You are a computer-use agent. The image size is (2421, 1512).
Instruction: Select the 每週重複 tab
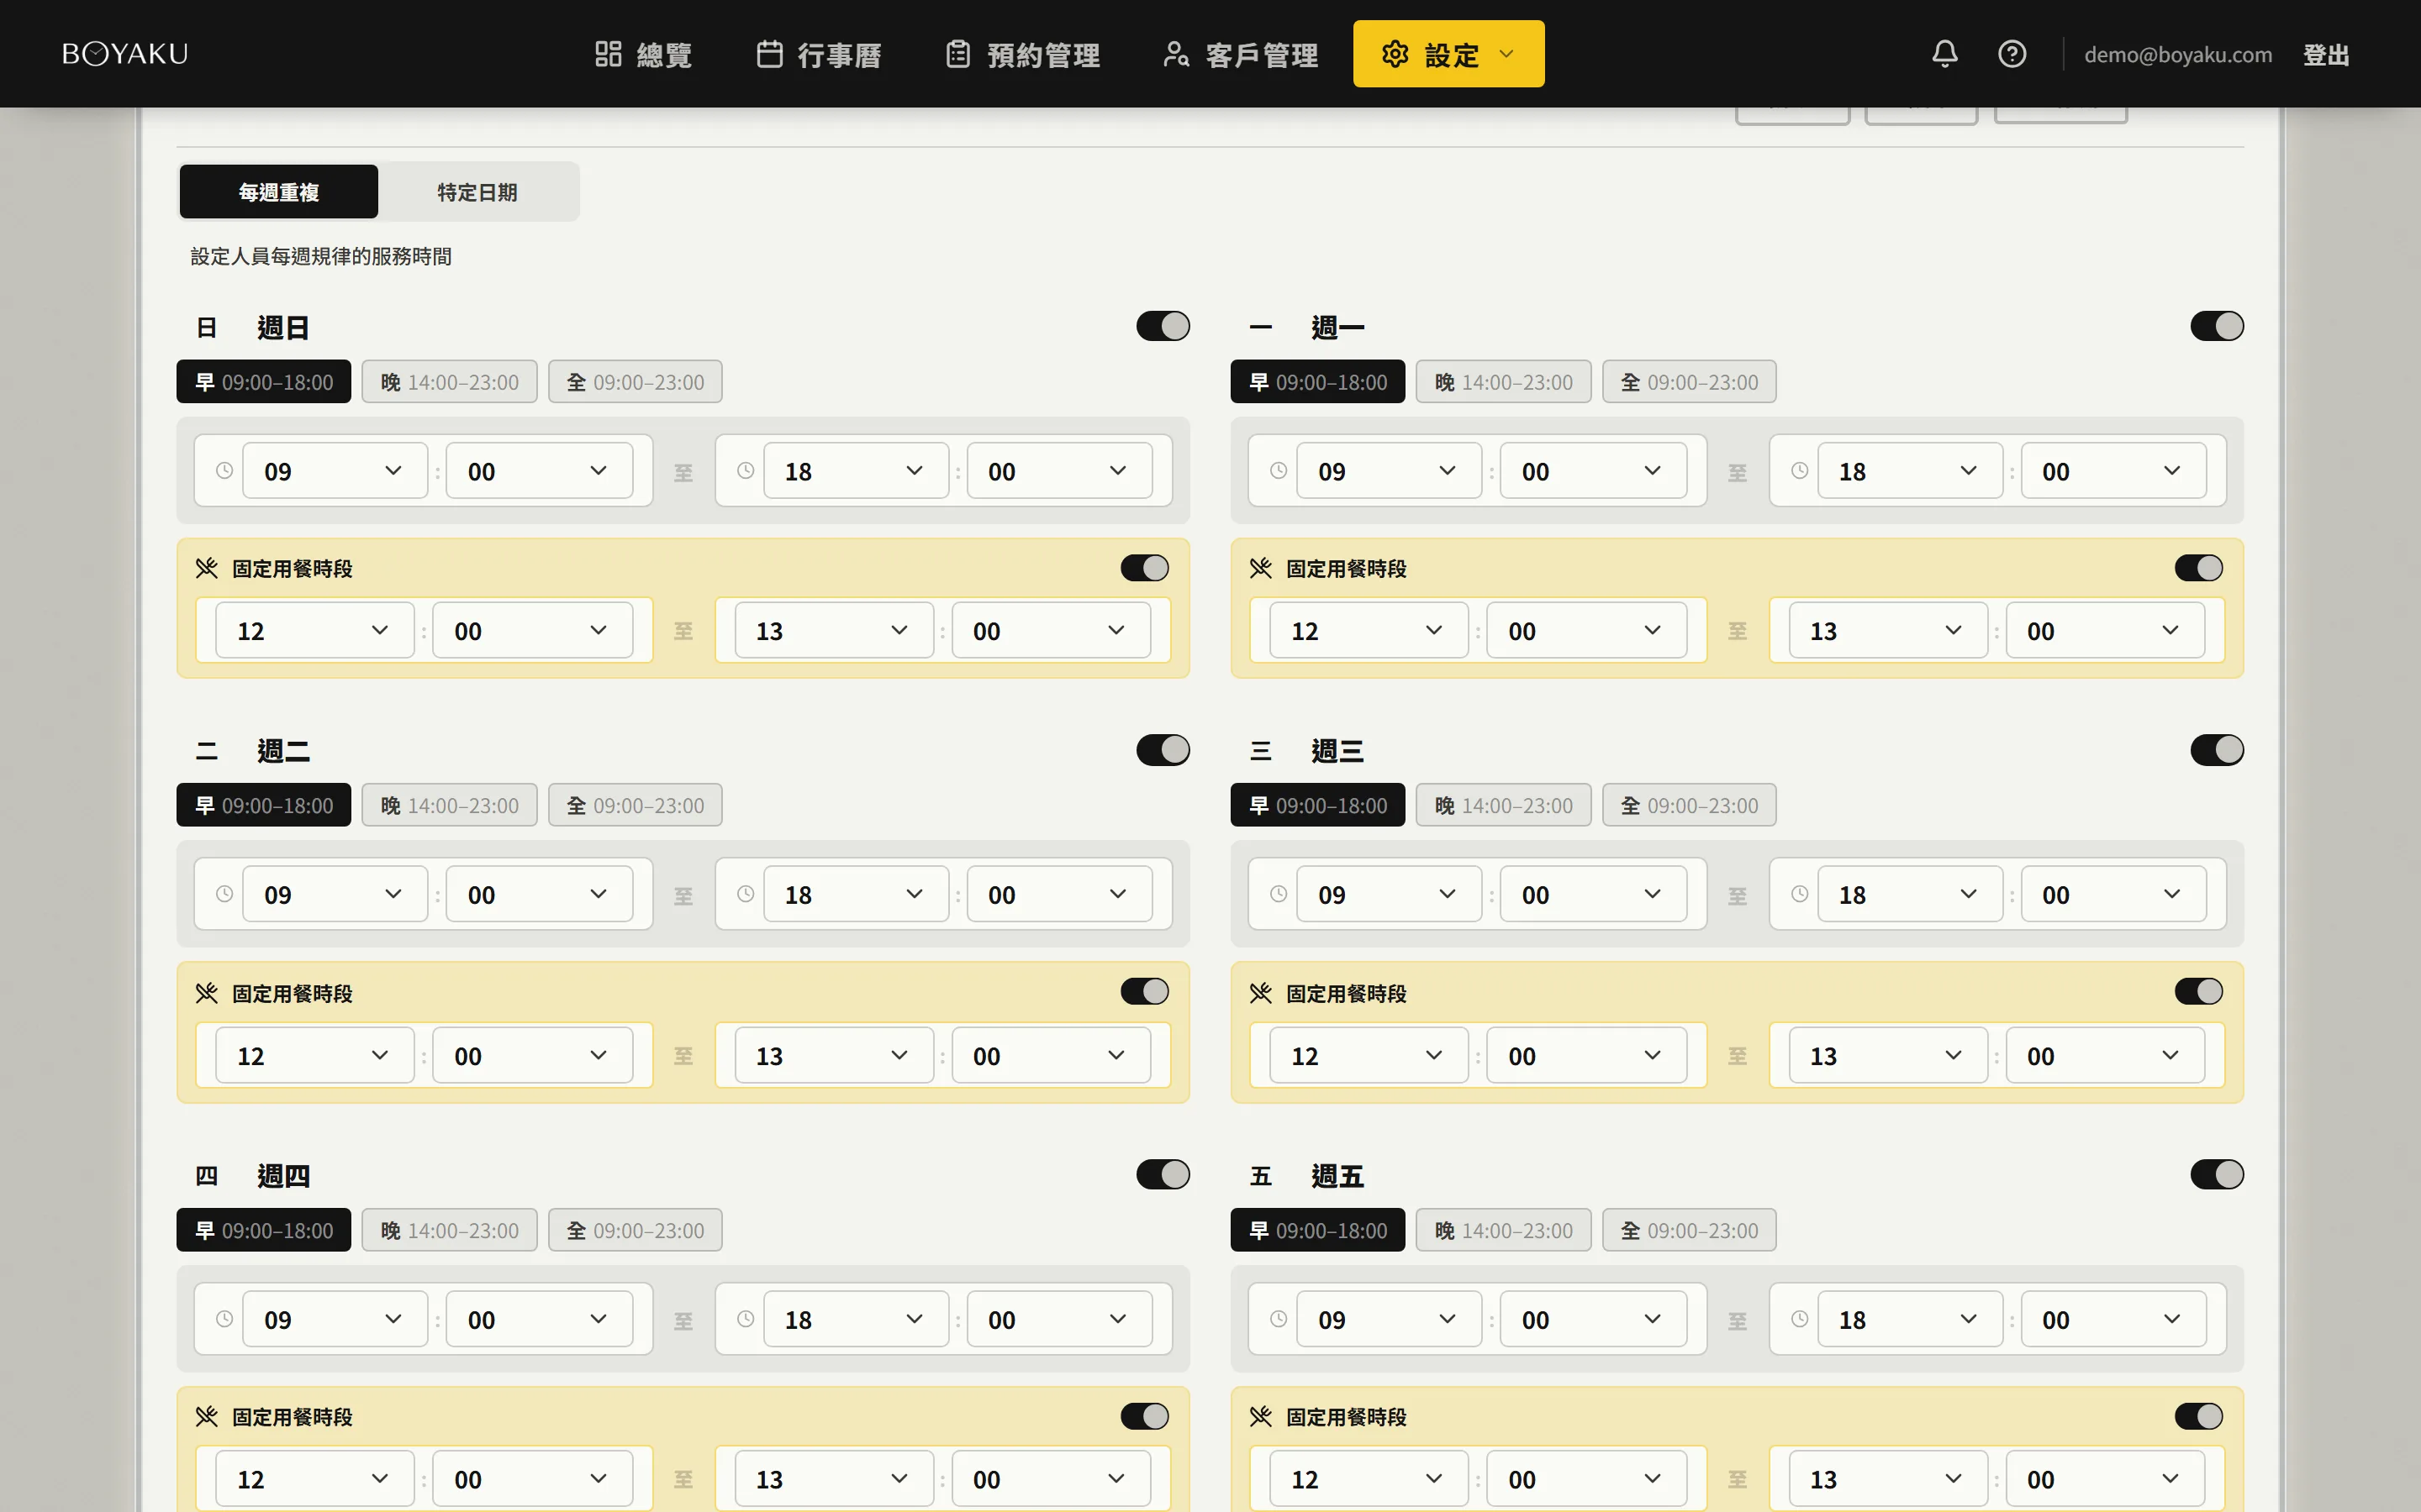279,192
